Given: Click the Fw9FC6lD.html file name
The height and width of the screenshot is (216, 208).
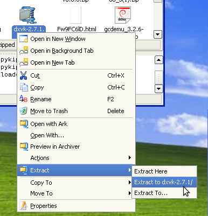Looking at the screenshot, I should [77, 29].
